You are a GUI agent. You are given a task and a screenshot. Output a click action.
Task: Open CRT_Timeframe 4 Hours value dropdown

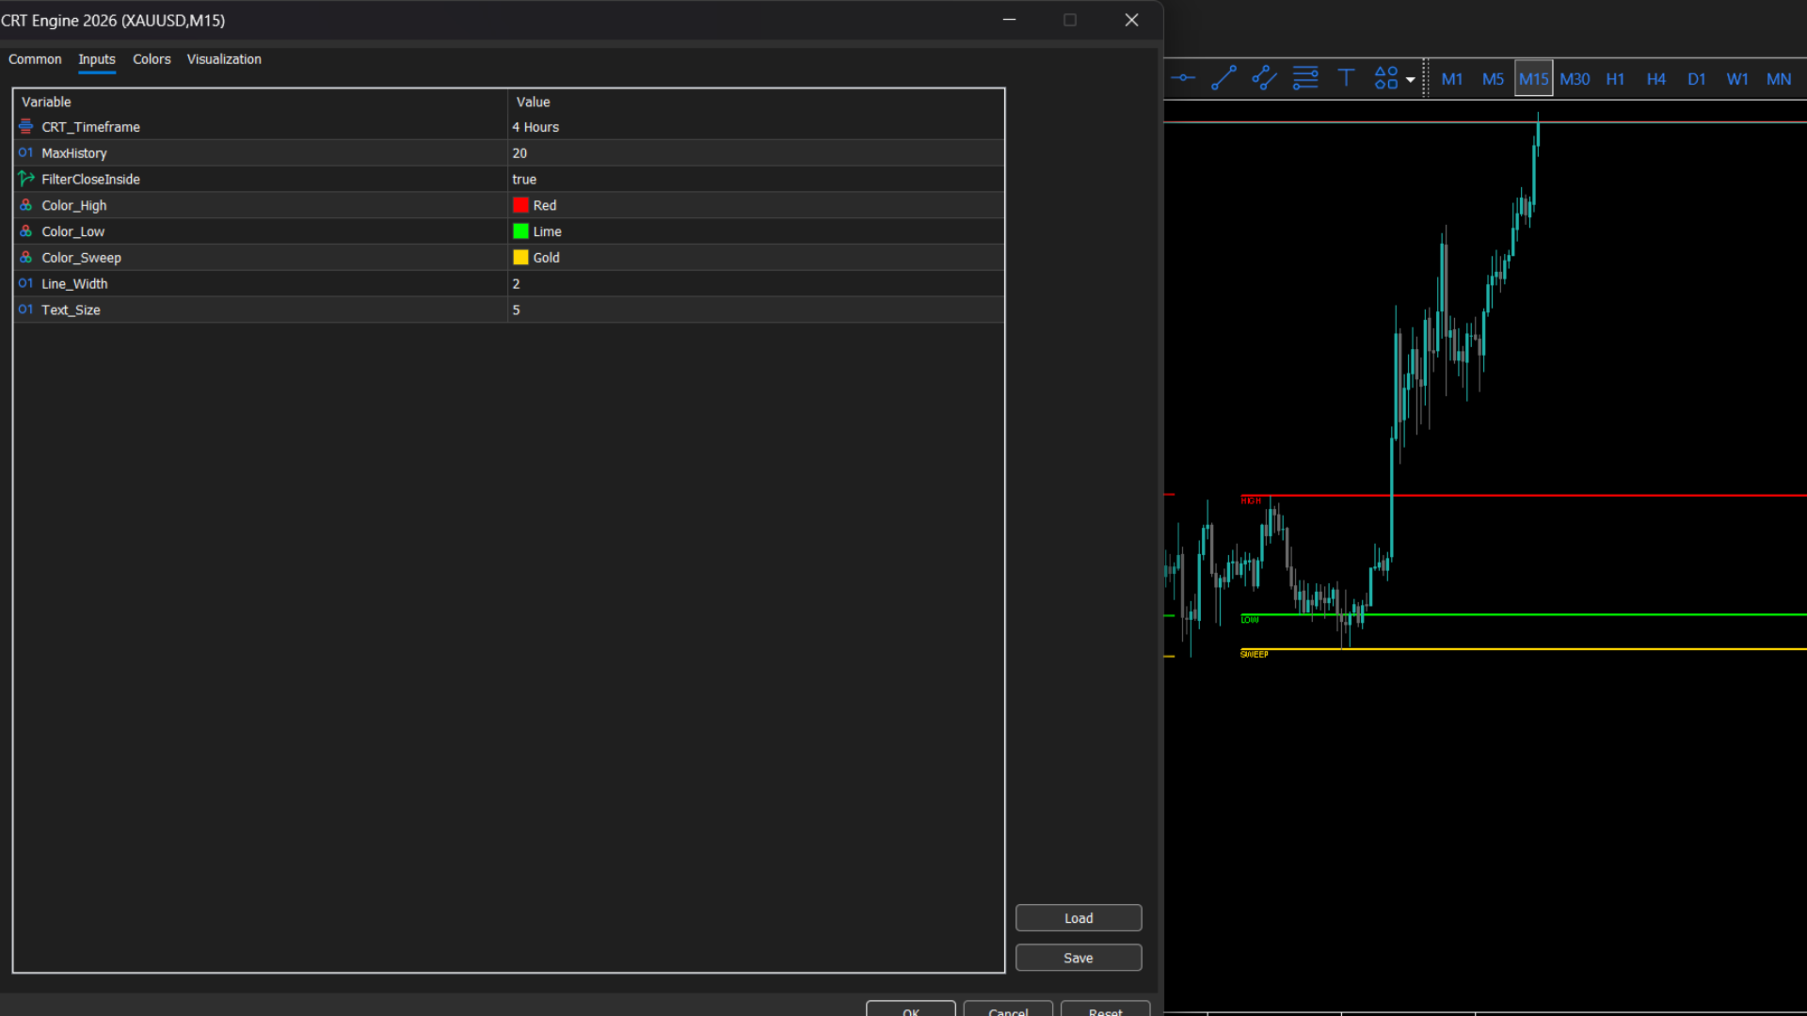536,127
